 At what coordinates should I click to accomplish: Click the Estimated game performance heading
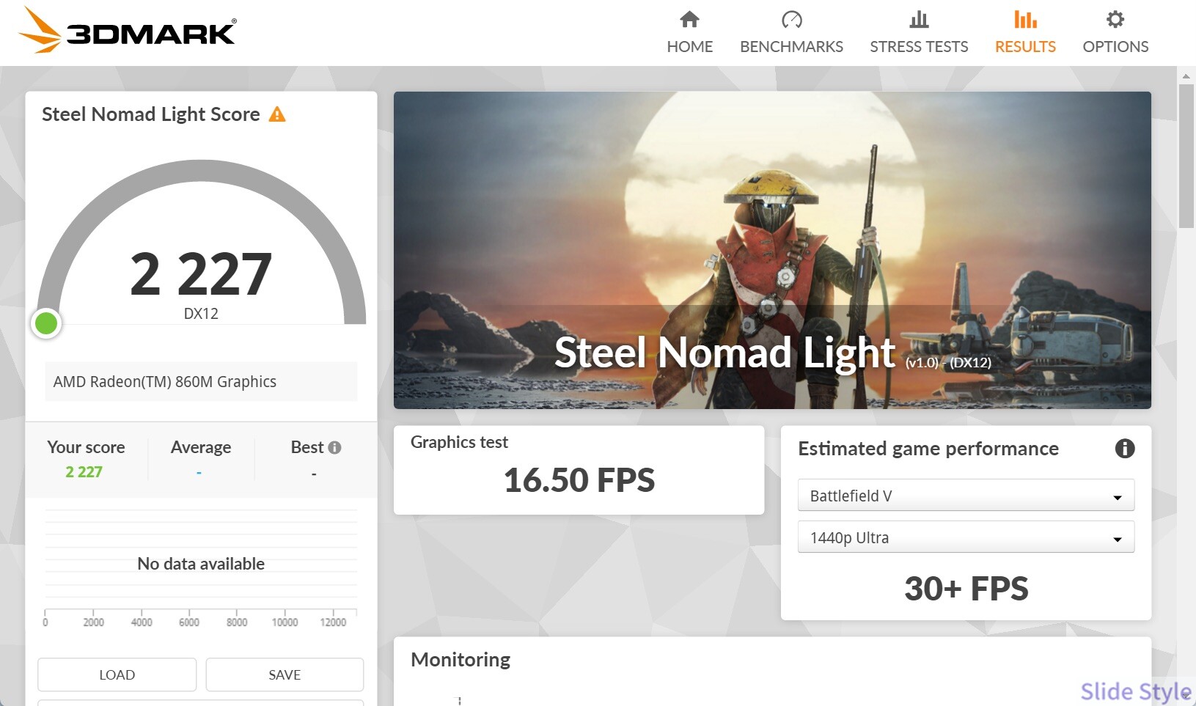(928, 449)
